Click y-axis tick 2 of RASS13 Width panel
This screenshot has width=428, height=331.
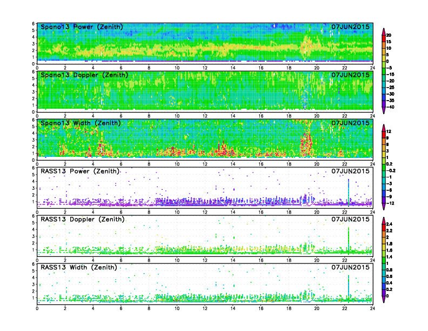[34, 291]
